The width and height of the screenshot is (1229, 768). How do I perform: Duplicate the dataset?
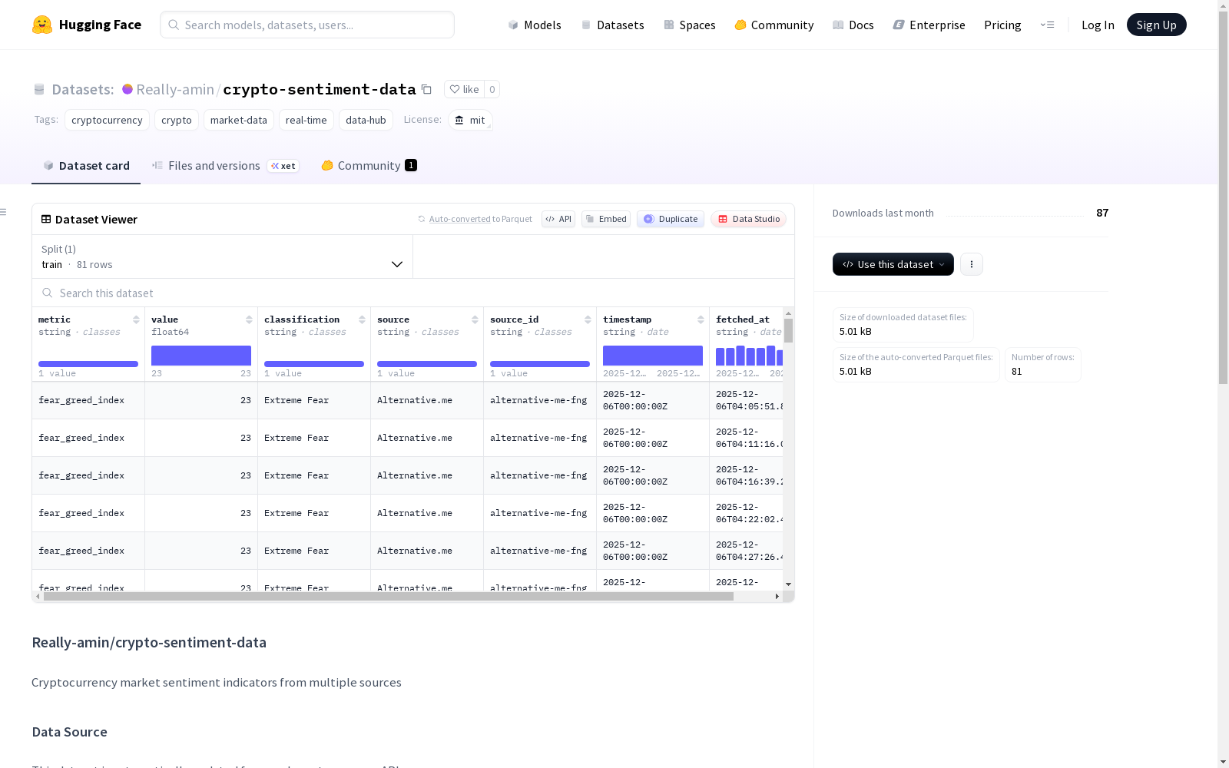(671, 219)
